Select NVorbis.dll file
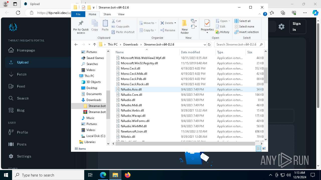The image size is (321, 180). tap(189, 137)
